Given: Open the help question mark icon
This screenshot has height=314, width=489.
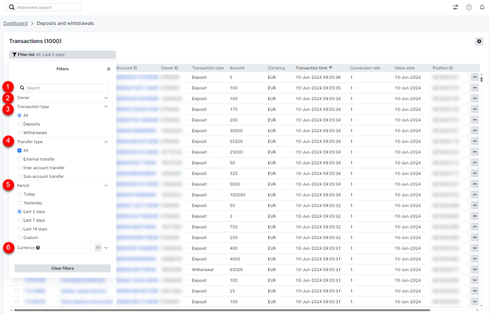Looking at the screenshot, I should tap(468, 7).
